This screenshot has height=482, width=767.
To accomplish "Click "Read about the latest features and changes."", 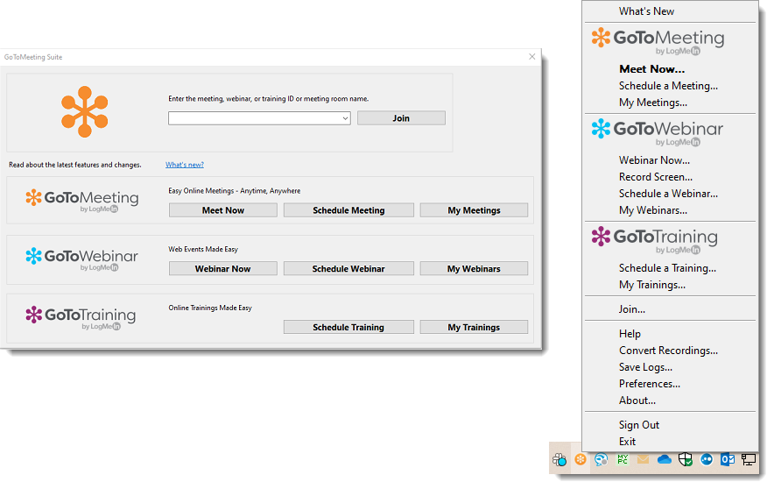I will click(74, 165).
